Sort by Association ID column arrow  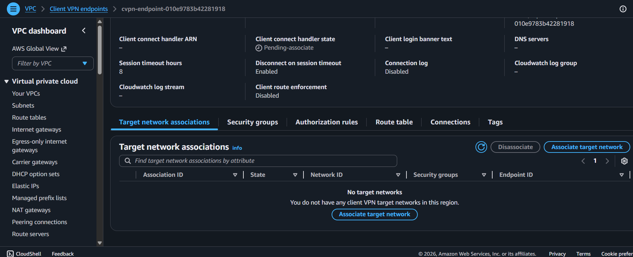[235, 175]
